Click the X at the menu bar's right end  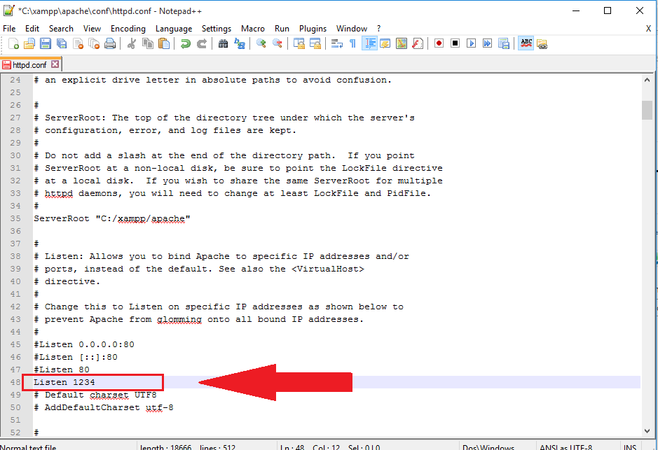click(648, 29)
